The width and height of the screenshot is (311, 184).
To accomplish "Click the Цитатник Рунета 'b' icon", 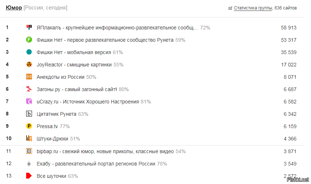I will (x=29, y=114).
